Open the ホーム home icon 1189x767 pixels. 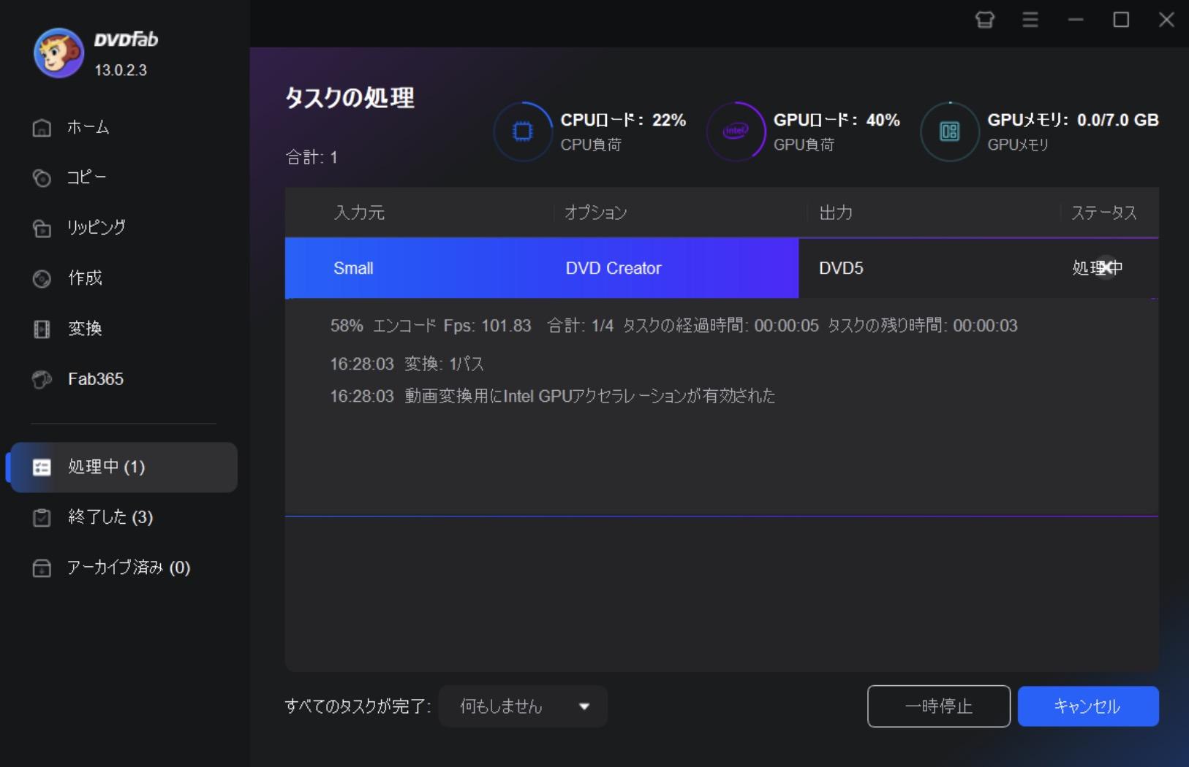click(42, 128)
